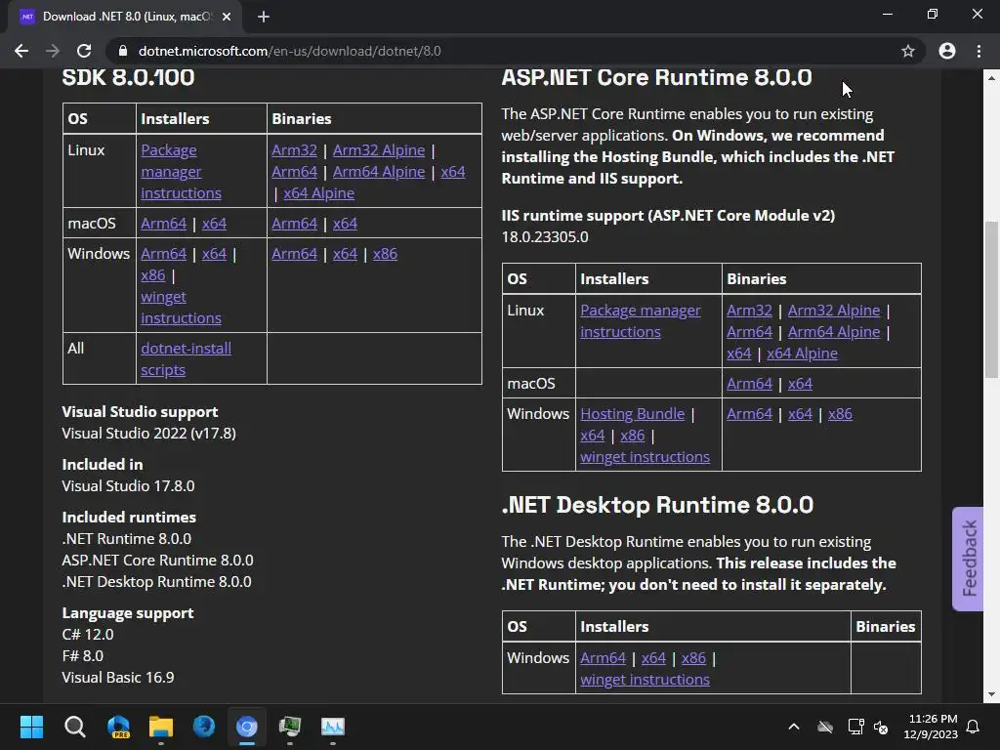Download Desktop Runtime Windows Arm64 installer

(x=604, y=658)
